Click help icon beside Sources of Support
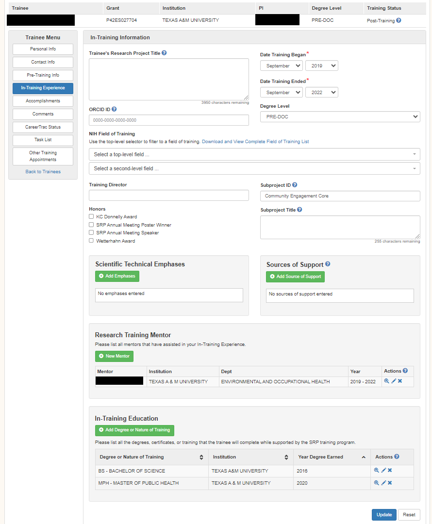The image size is (432, 524). tap(328, 264)
